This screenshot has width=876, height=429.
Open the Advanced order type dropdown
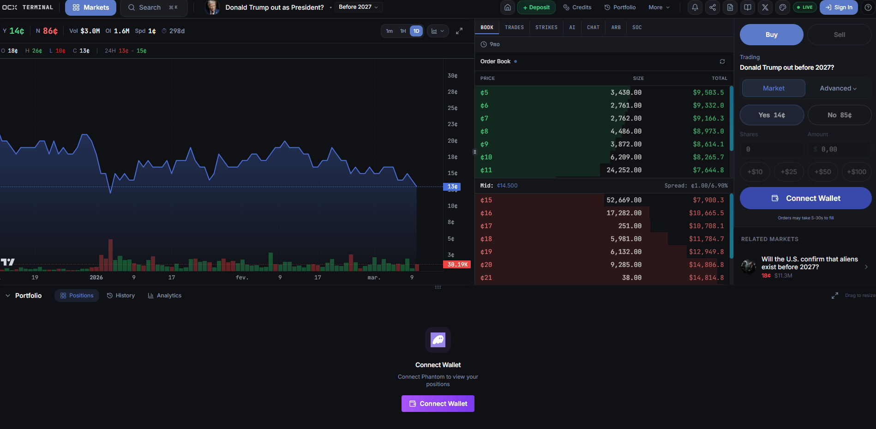[838, 88]
